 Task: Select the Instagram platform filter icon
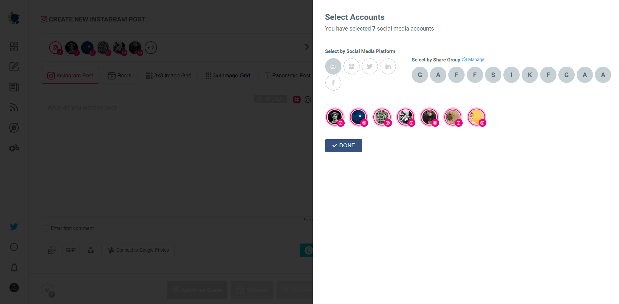pos(333,66)
